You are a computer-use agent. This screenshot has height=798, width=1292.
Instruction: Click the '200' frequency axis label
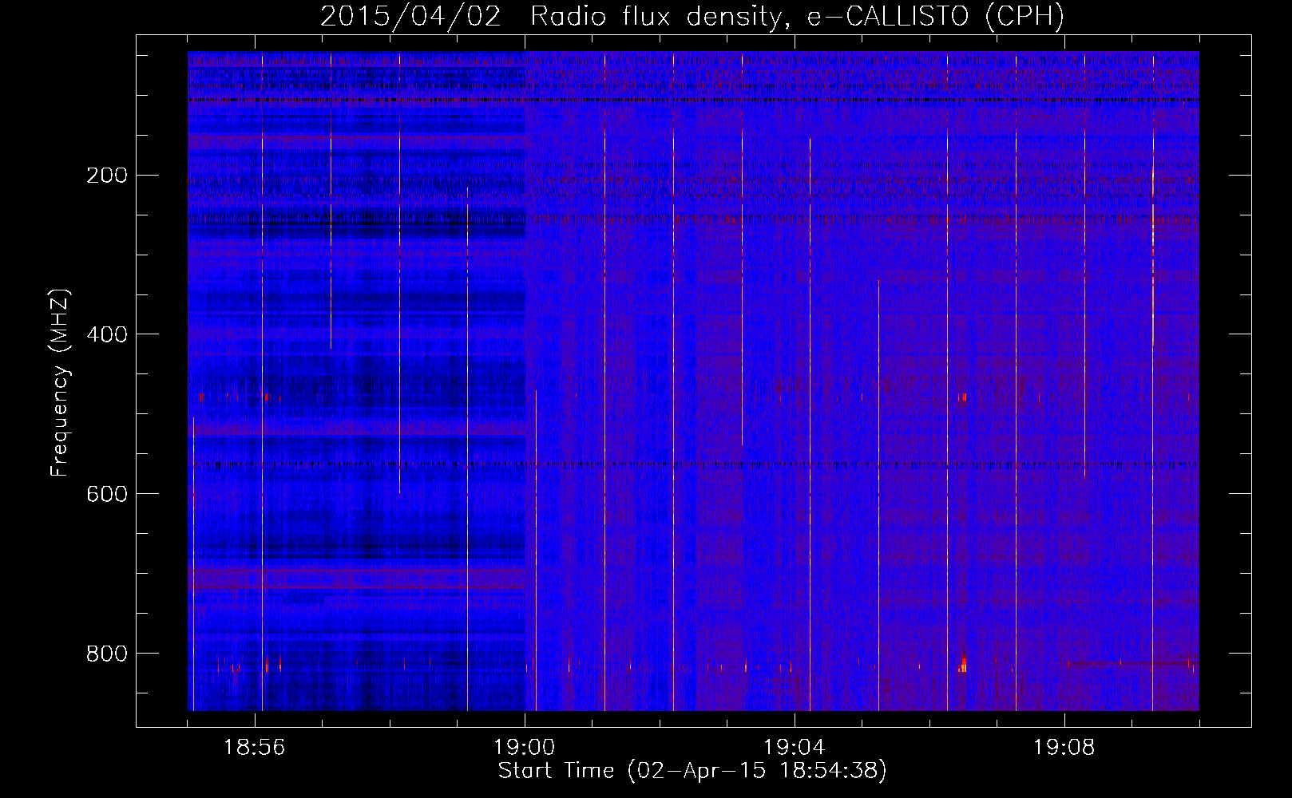coord(106,176)
